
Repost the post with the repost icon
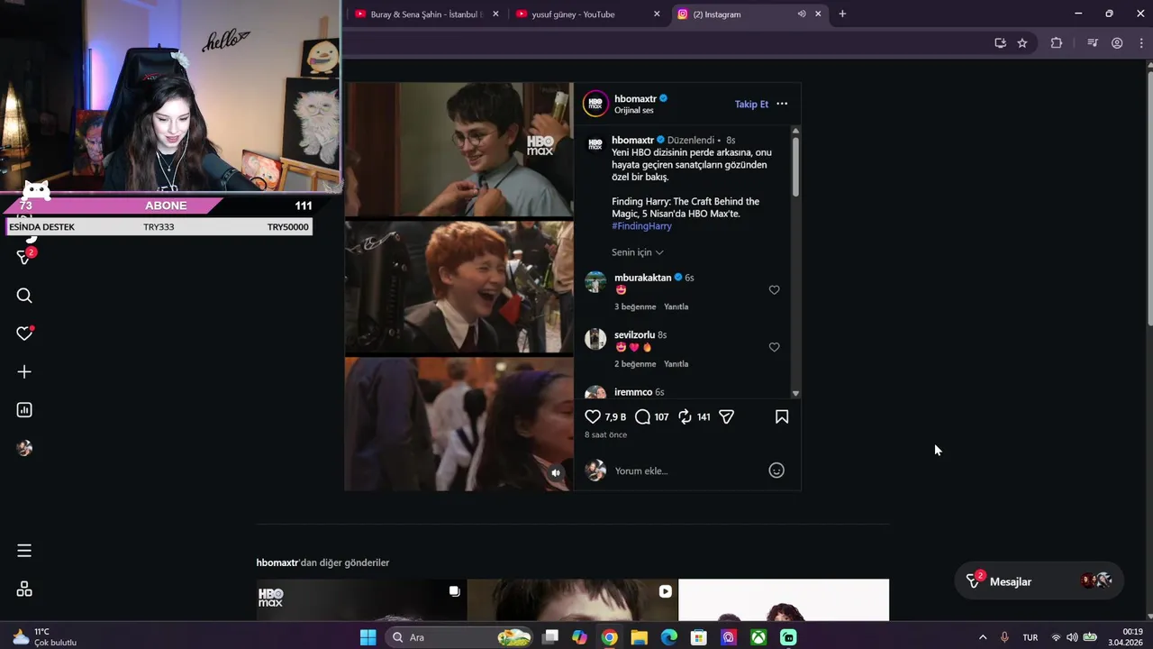(x=685, y=416)
